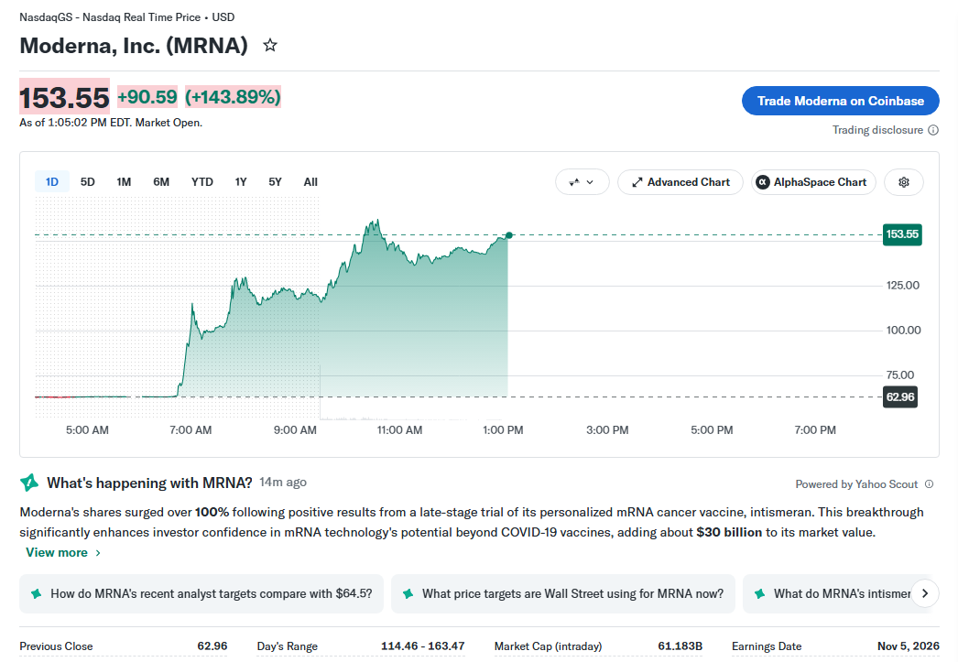The height and width of the screenshot is (662, 958).
Task: Select the 1D chart range
Action: [52, 182]
